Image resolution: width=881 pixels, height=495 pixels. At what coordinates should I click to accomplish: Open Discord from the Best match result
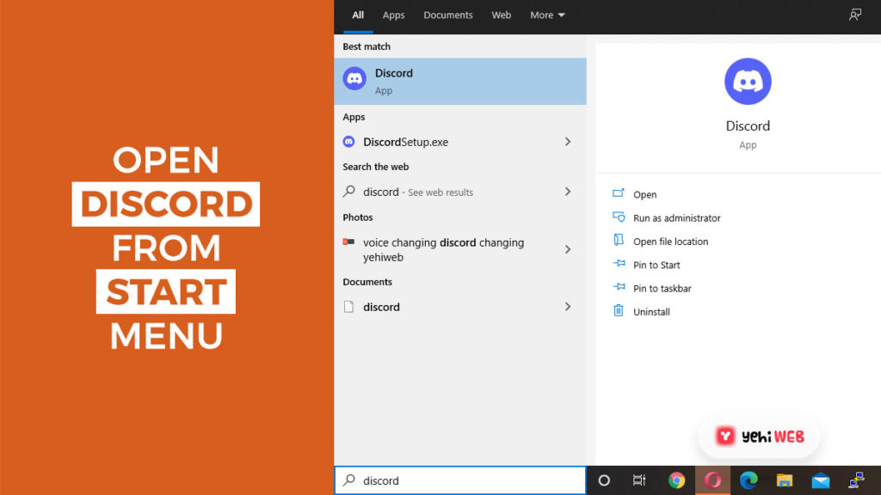pos(459,81)
